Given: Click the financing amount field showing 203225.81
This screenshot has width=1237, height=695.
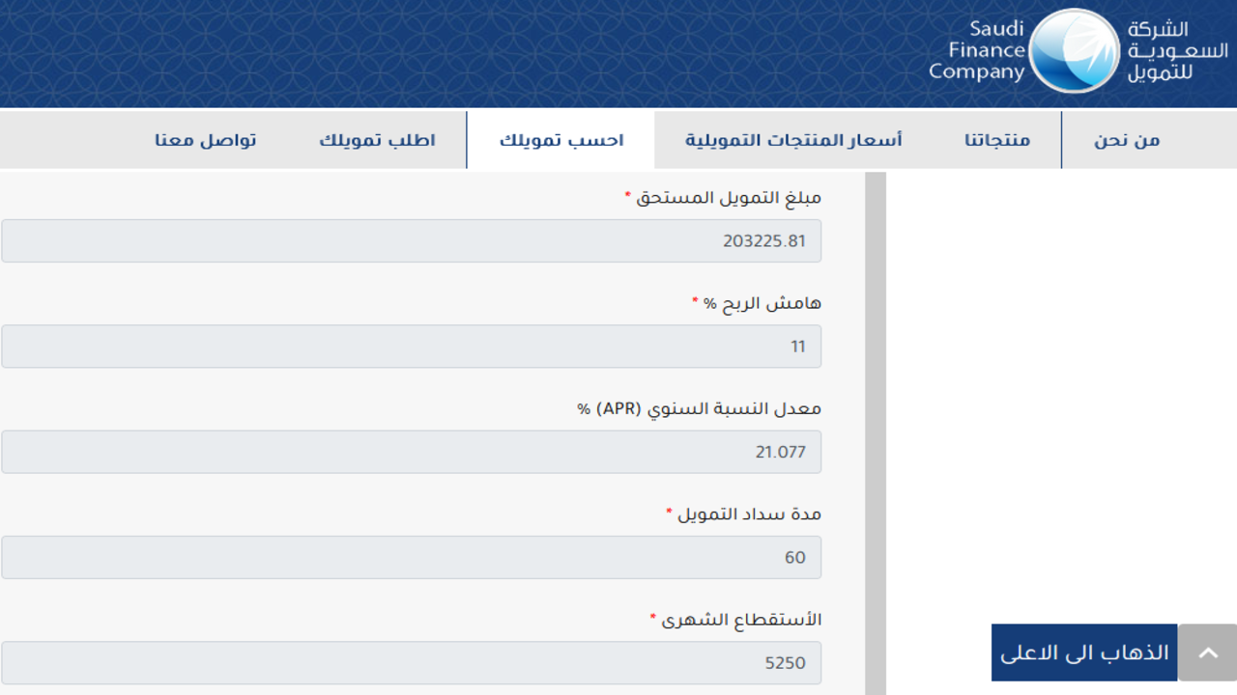Looking at the screenshot, I should (x=411, y=240).
